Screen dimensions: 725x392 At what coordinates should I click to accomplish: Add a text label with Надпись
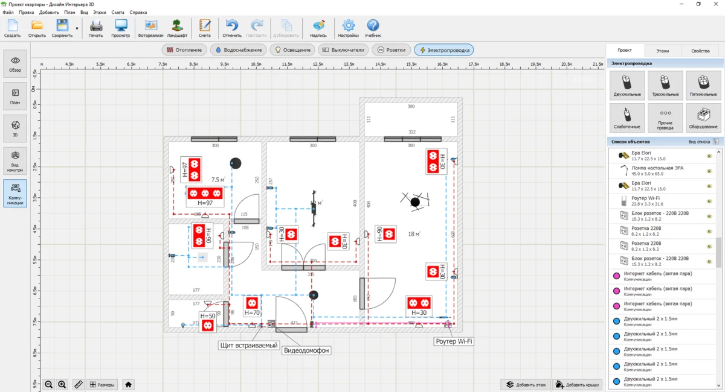point(318,28)
